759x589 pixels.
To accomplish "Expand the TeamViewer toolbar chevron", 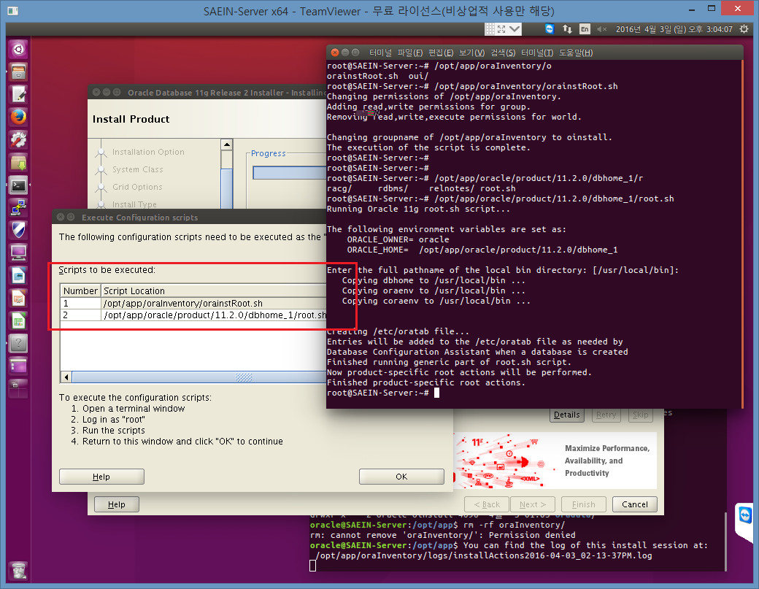I will pos(515,29).
